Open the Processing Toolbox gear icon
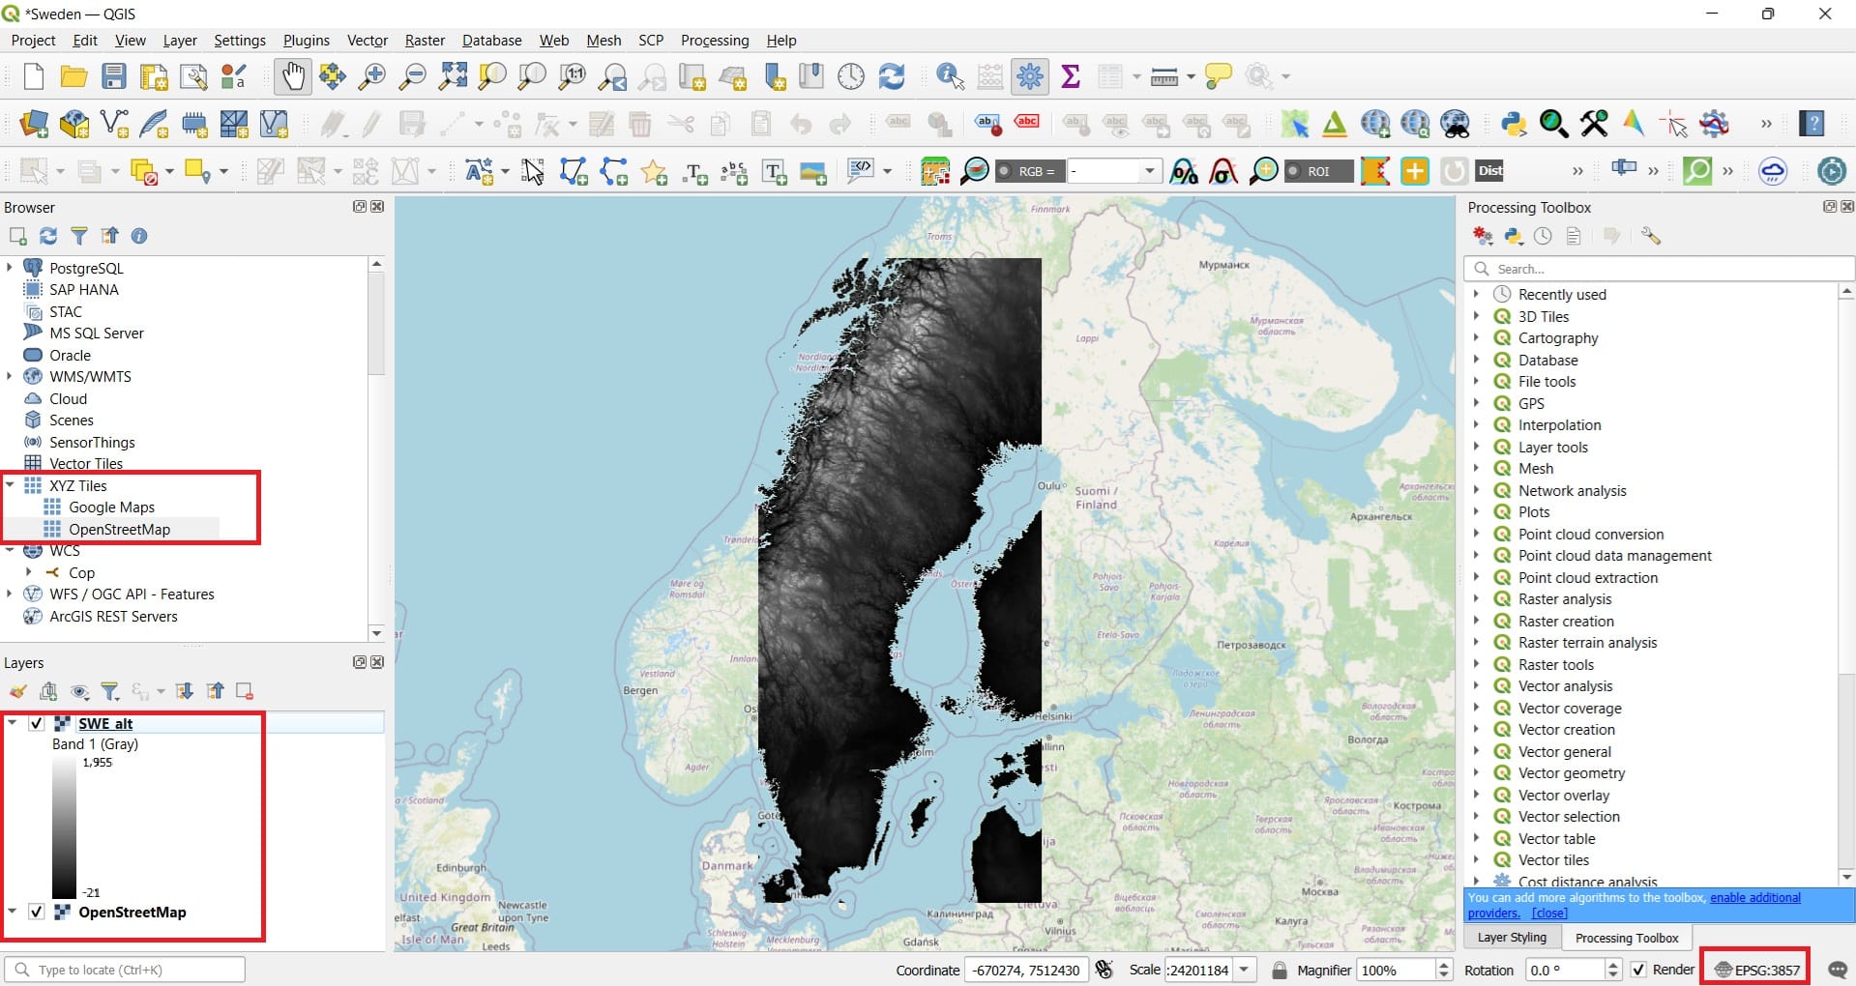The width and height of the screenshot is (1856, 986). (1030, 76)
